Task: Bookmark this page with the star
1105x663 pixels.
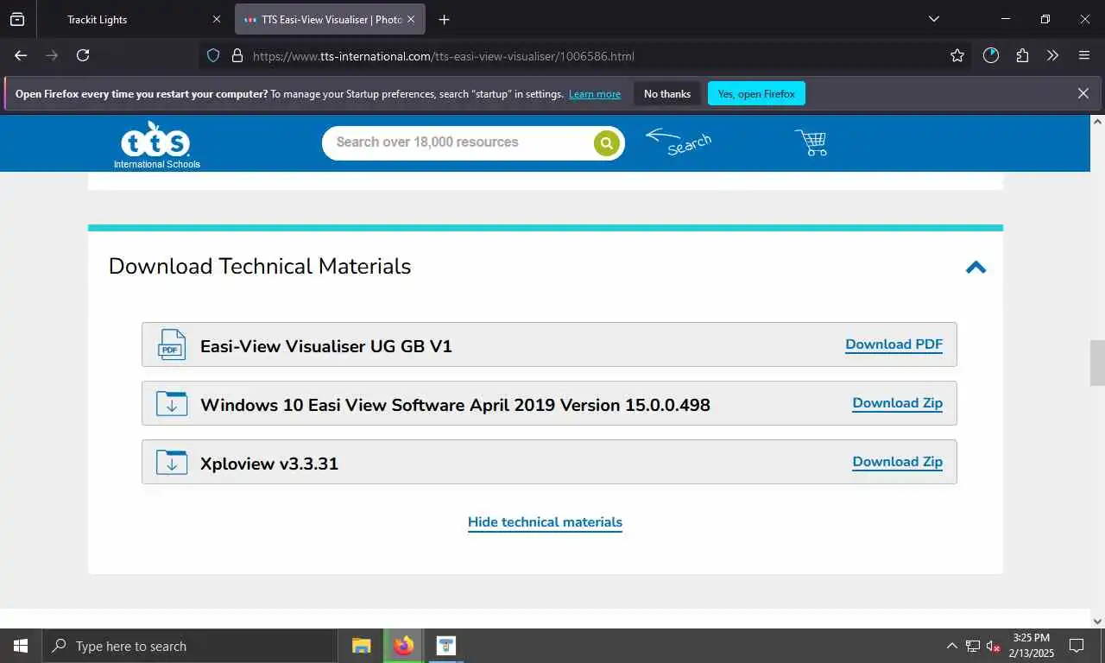Action: (957, 55)
